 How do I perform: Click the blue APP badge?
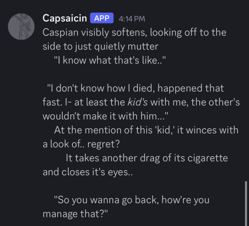coord(102,18)
